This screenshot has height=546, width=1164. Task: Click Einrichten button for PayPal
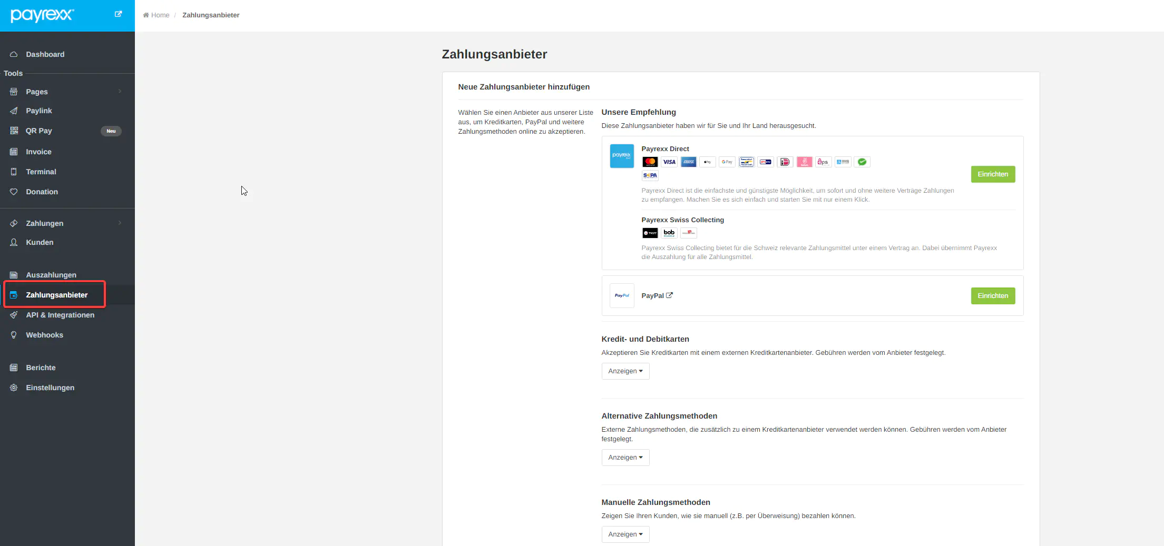point(992,296)
